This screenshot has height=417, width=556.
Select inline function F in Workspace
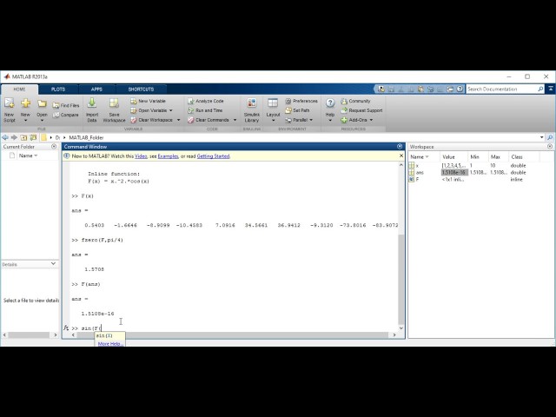417,180
